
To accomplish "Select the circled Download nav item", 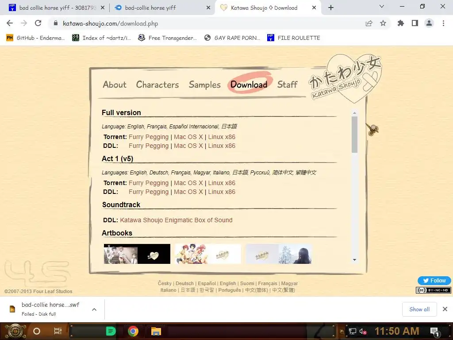I will point(249,85).
